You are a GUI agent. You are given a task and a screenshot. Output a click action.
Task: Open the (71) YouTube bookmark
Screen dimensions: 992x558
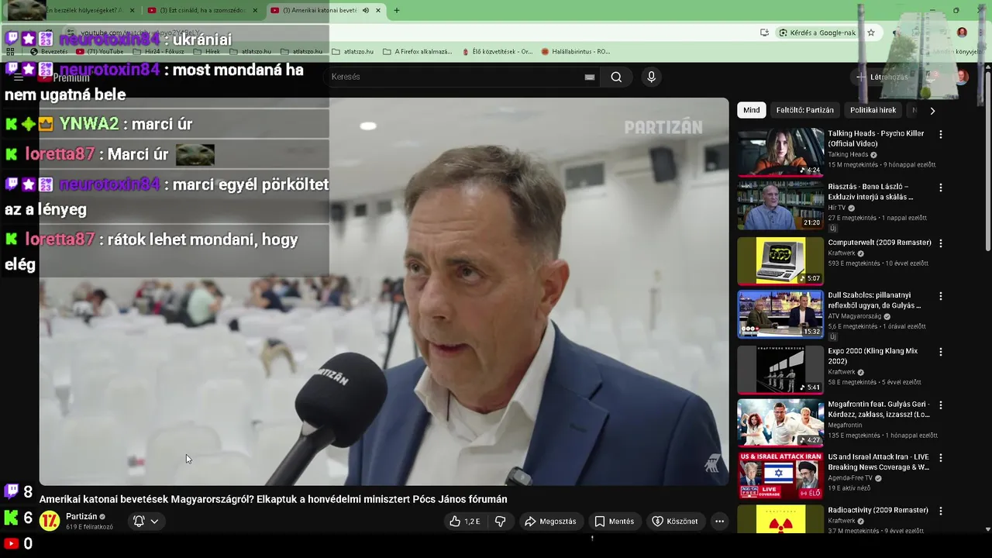[x=100, y=51]
